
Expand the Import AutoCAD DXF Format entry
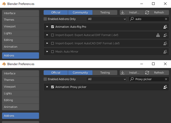47,43
